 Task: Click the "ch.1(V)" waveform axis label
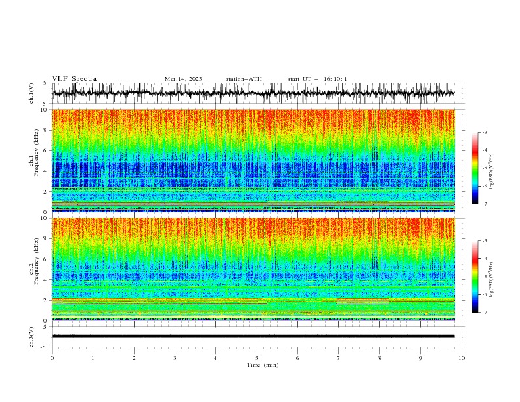coord(32,93)
